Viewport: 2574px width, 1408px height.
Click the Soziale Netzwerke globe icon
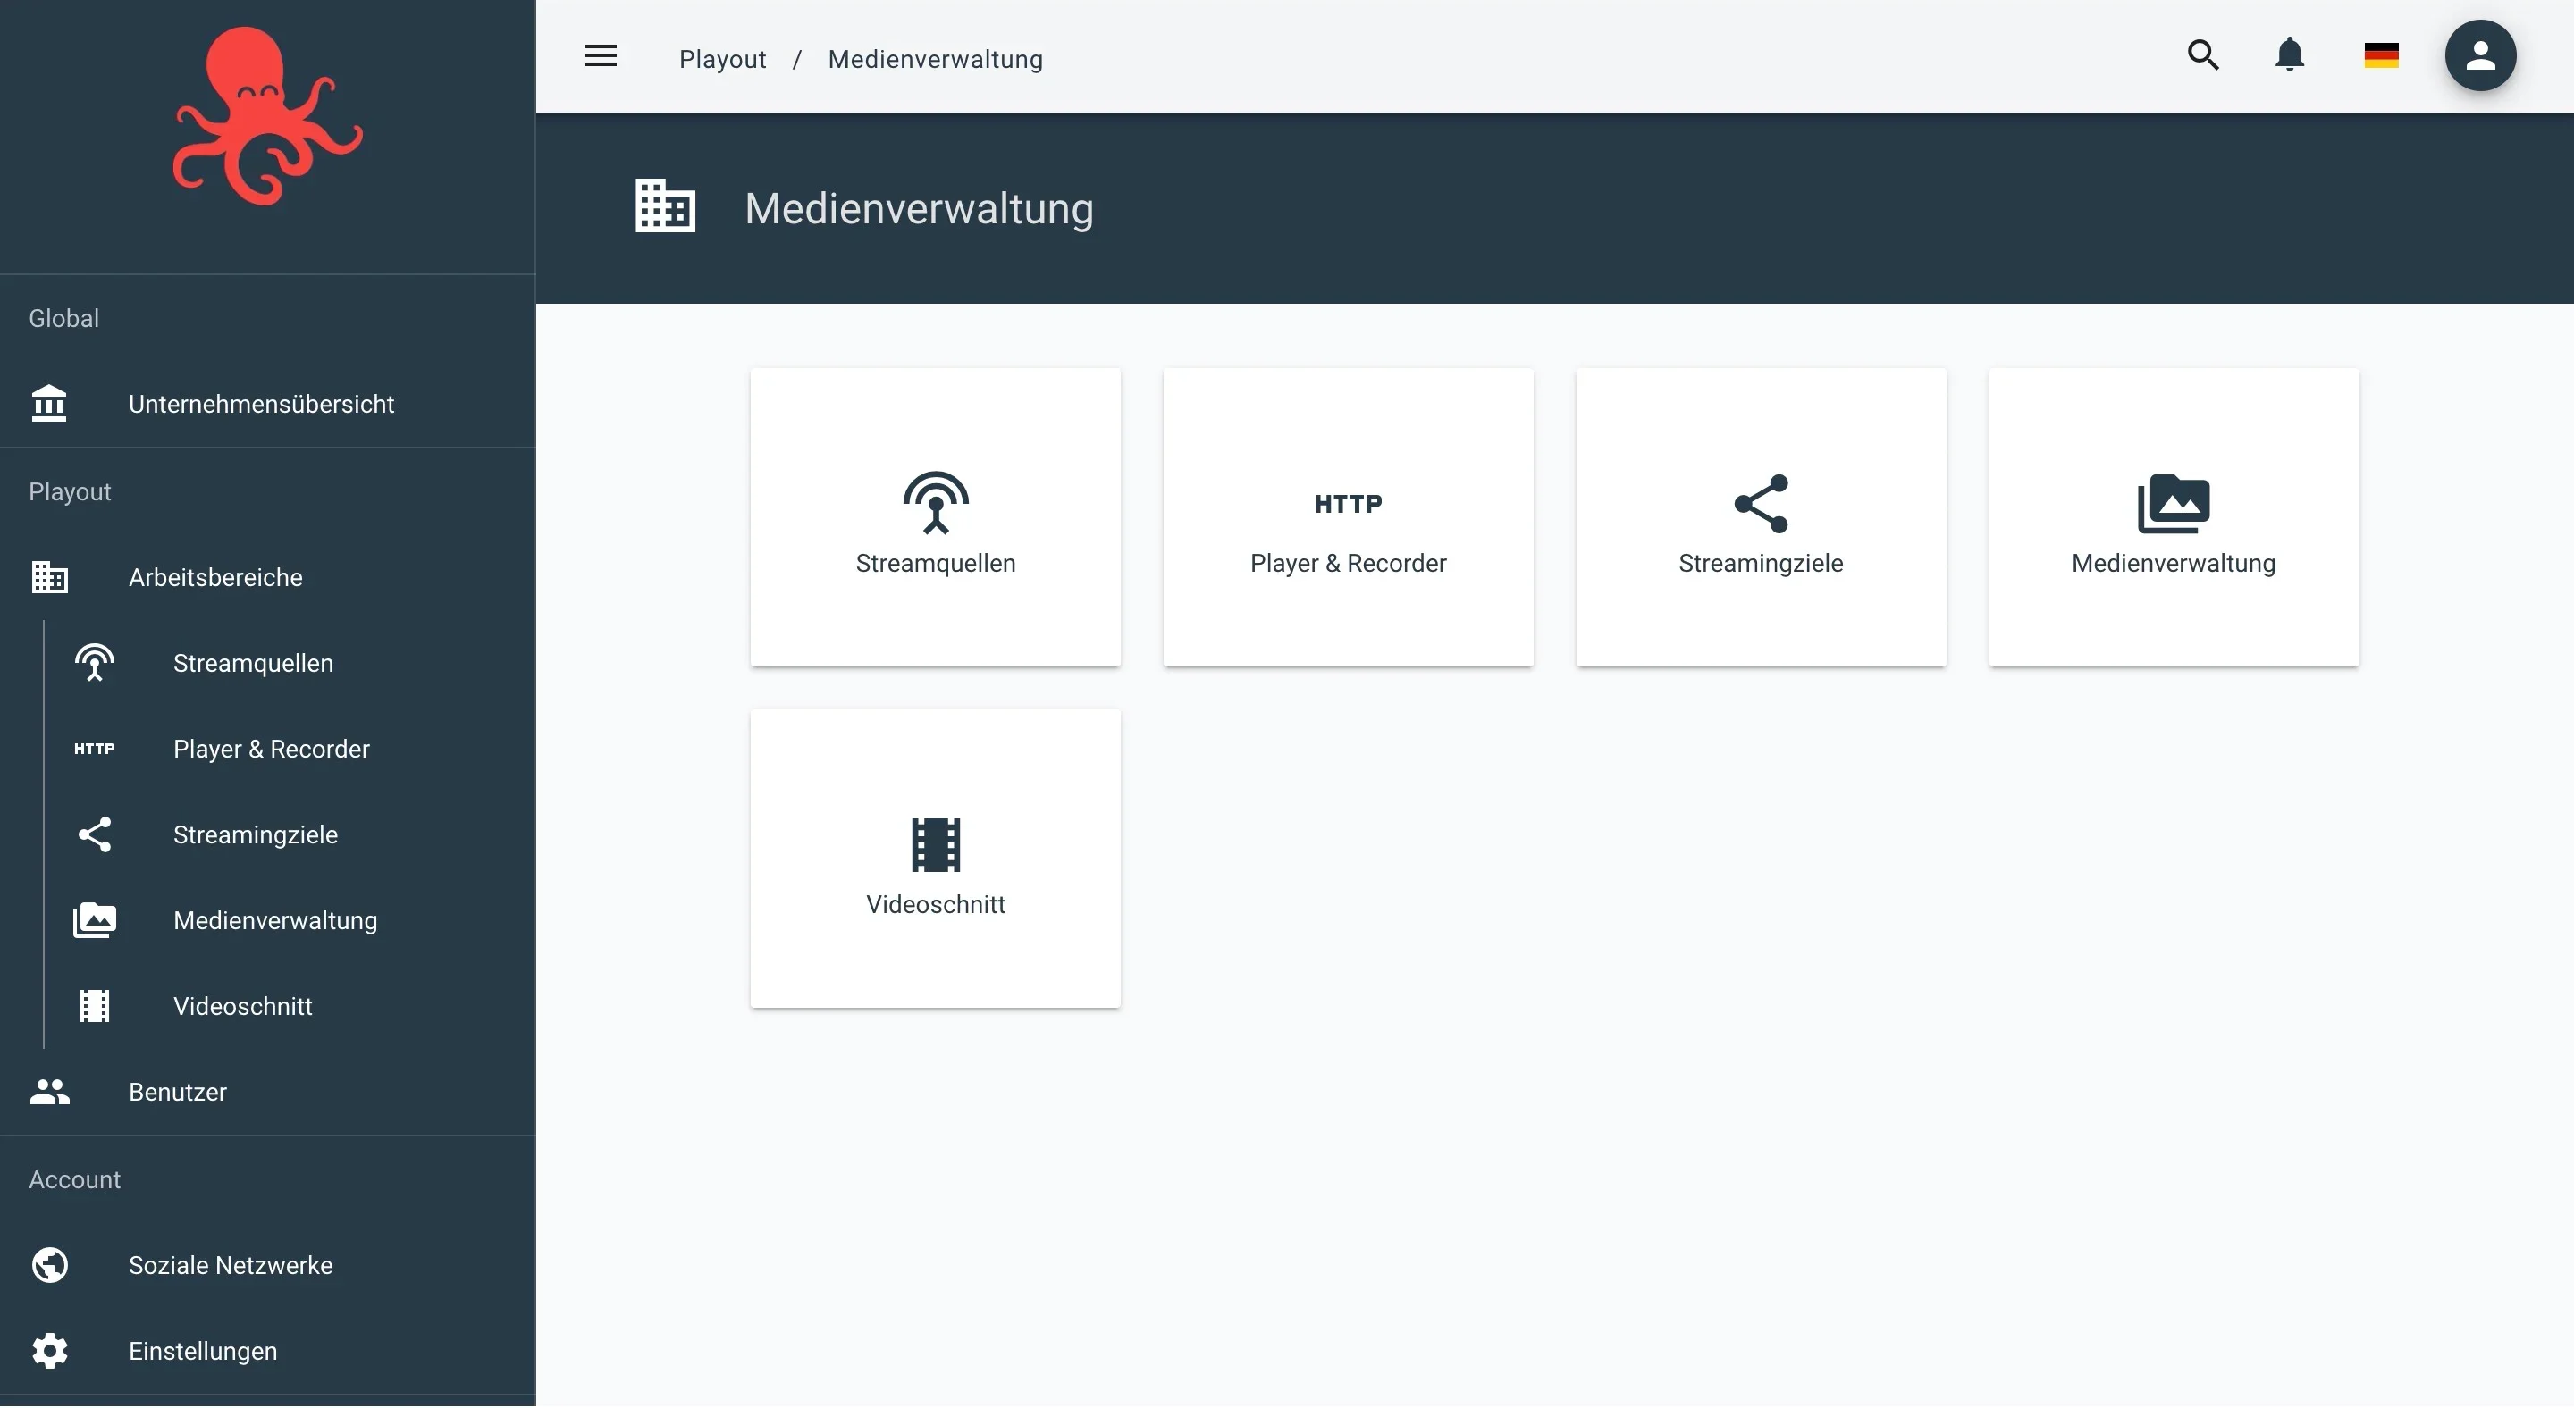click(50, 1265)
